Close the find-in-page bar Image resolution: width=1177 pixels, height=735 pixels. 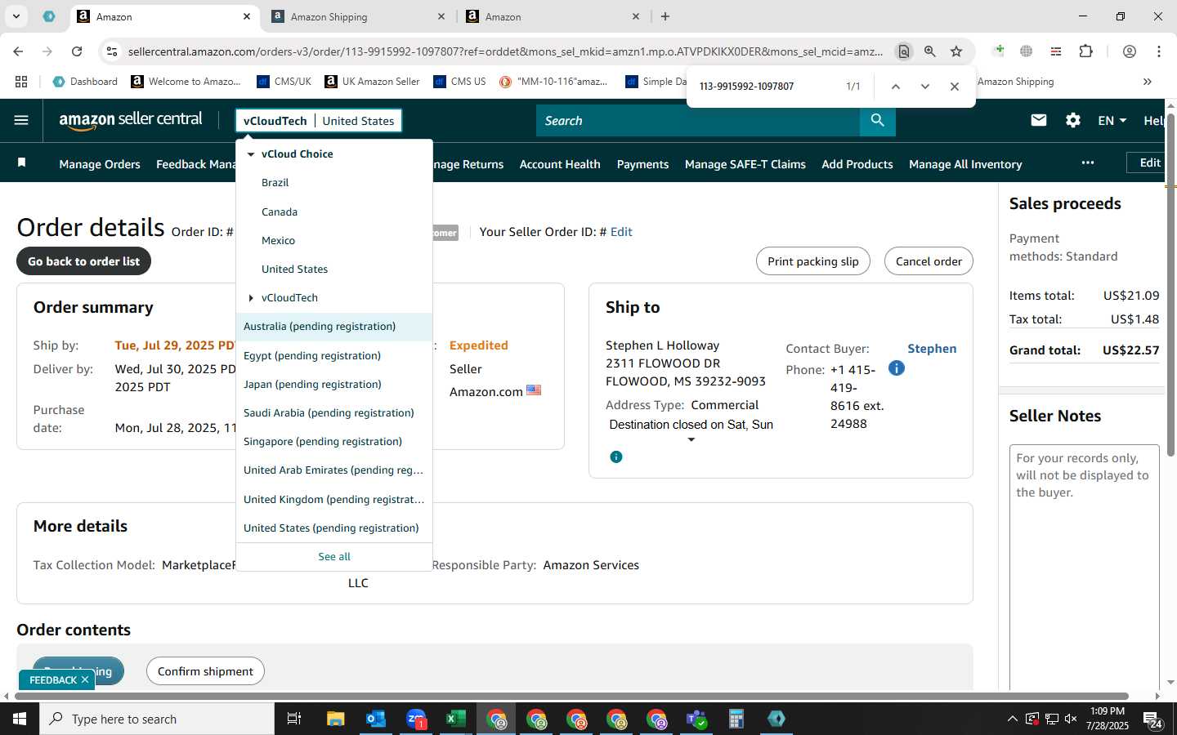pyautogui.click(x=955, y=86)
